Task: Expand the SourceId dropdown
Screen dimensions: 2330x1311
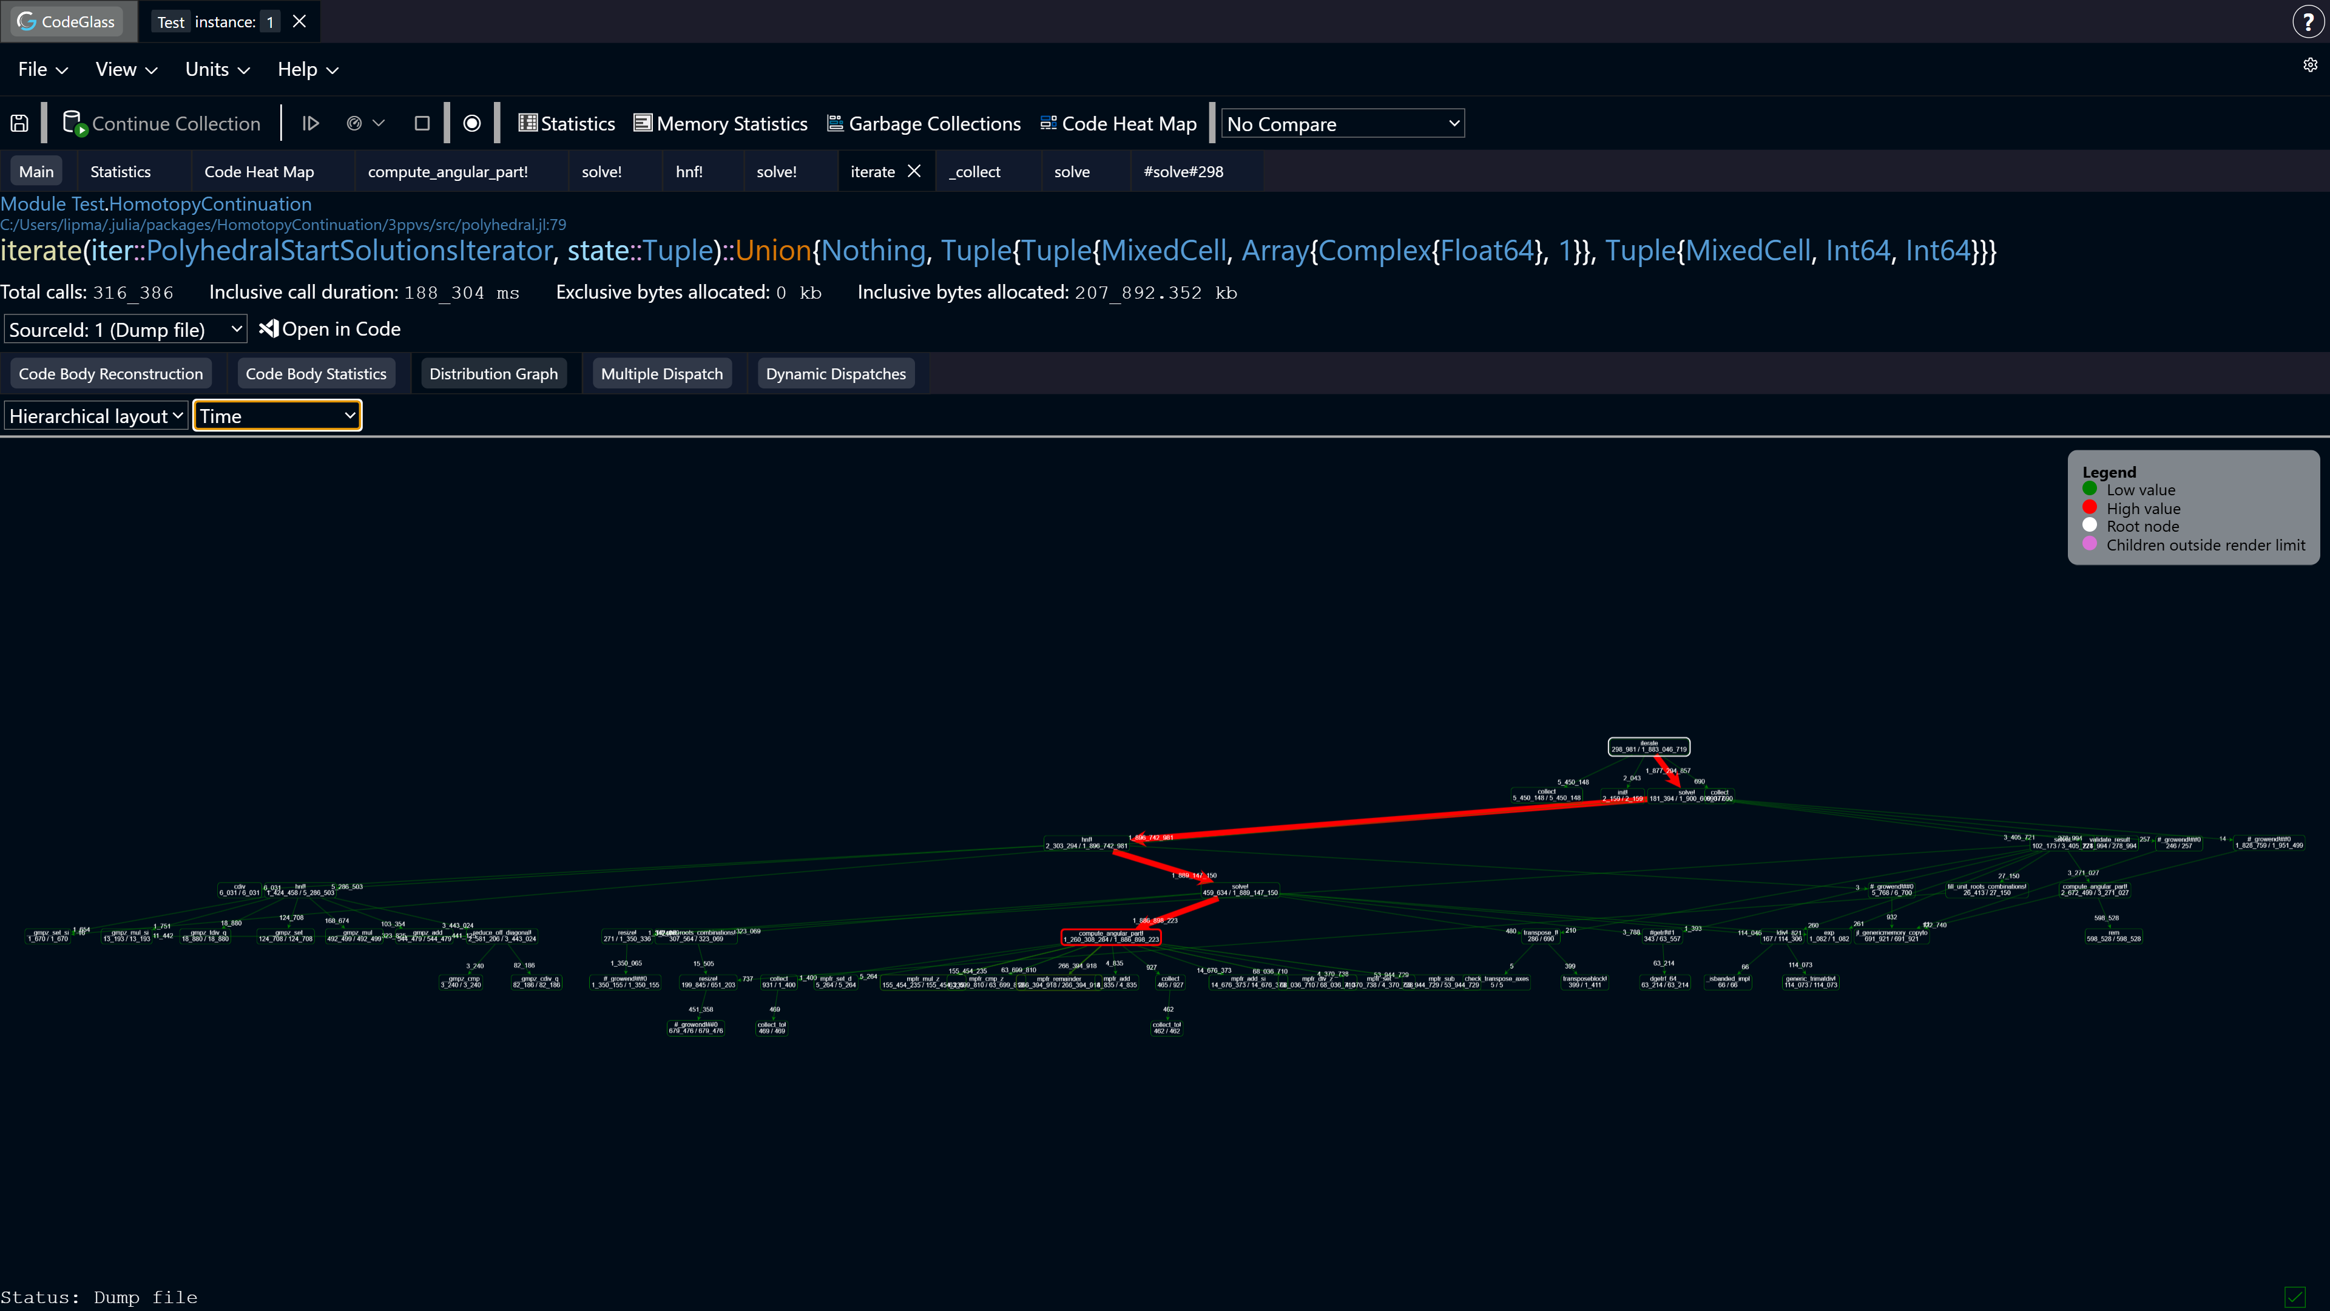Action: pyautogui.click(x=125, y=330)
